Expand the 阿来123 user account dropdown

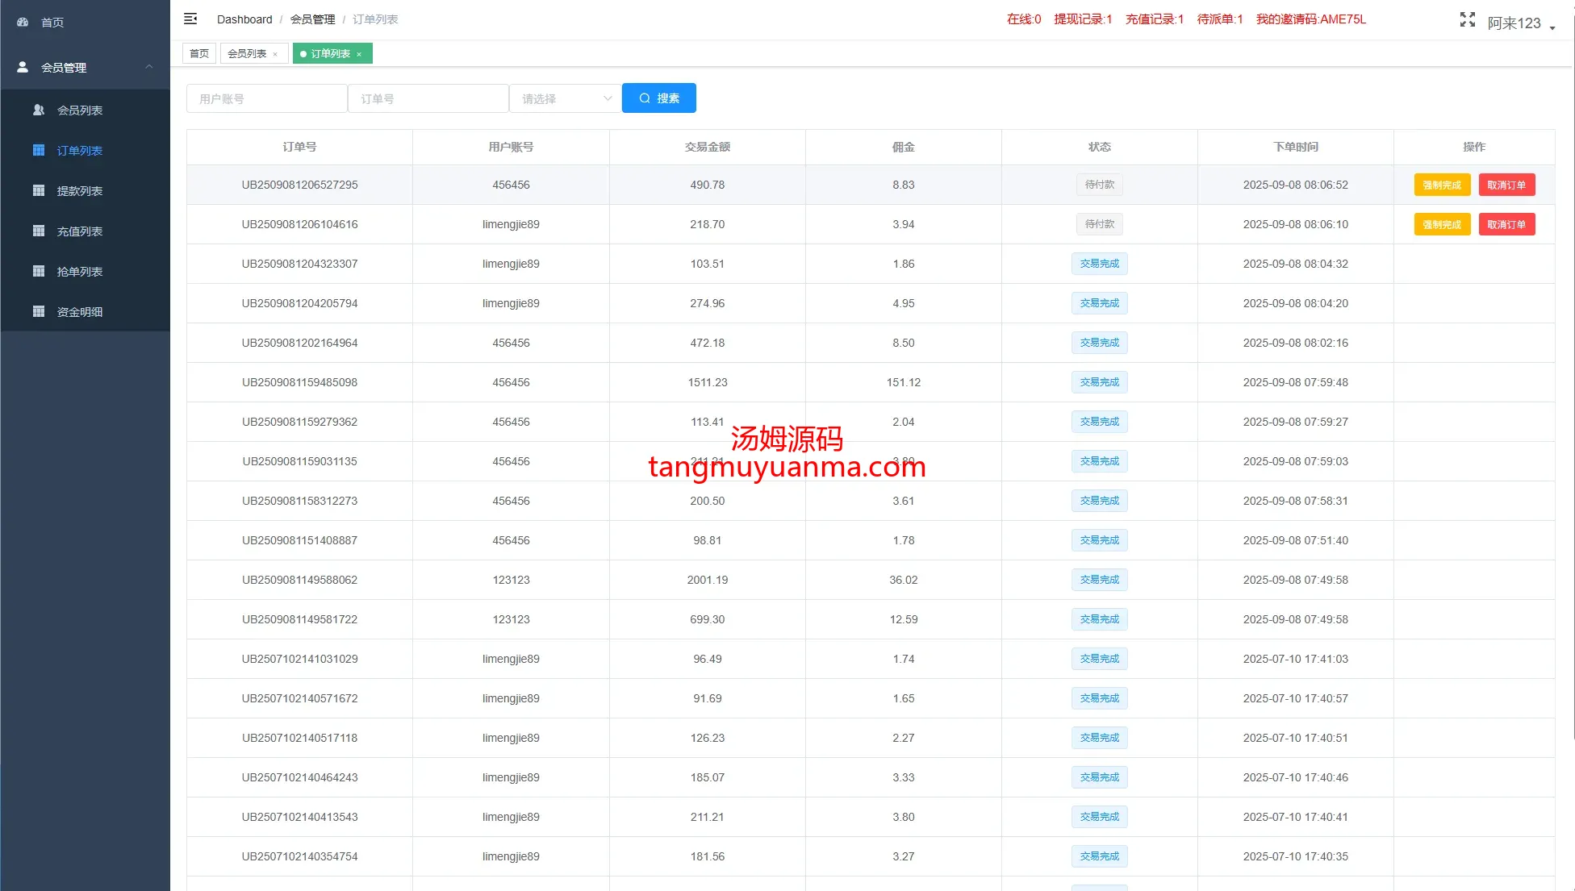1521,23
